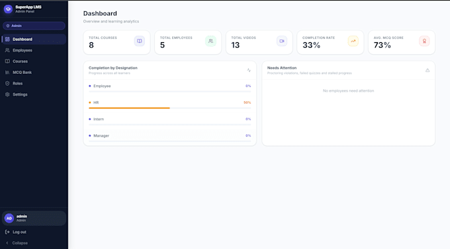The image size is (450, 249).
Task: Click the Completion Rate trend icon
Action: (x=353, y=41)
